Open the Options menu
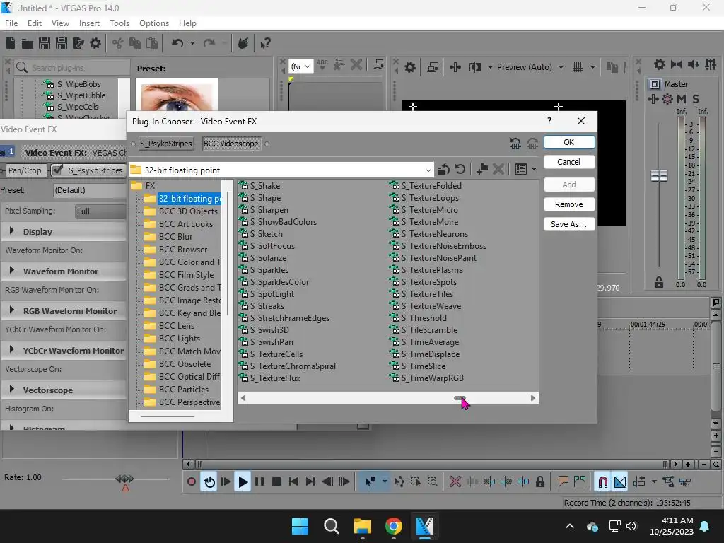 click(x=153, y=23)
